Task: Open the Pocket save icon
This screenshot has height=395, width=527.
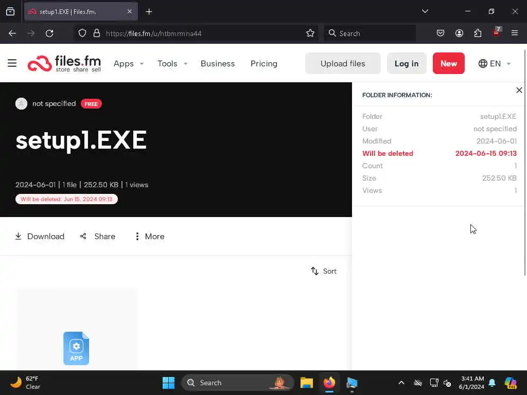Action: [x=441, y=33]
